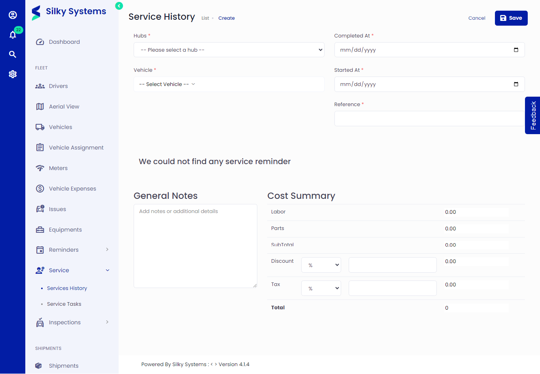This screenshot has width=540, height=374.
Task: Click the Vehicles icon in Fleet section
Action: click(x=40, y=127)
